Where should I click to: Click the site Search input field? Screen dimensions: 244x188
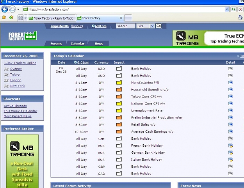coord(126,26)
